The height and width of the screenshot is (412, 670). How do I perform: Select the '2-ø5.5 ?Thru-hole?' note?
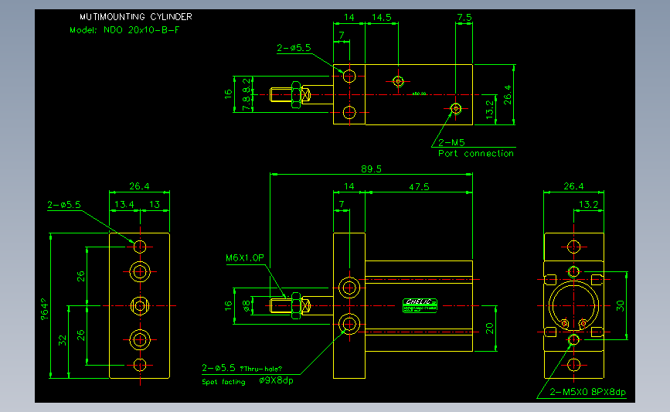[242, 368]
